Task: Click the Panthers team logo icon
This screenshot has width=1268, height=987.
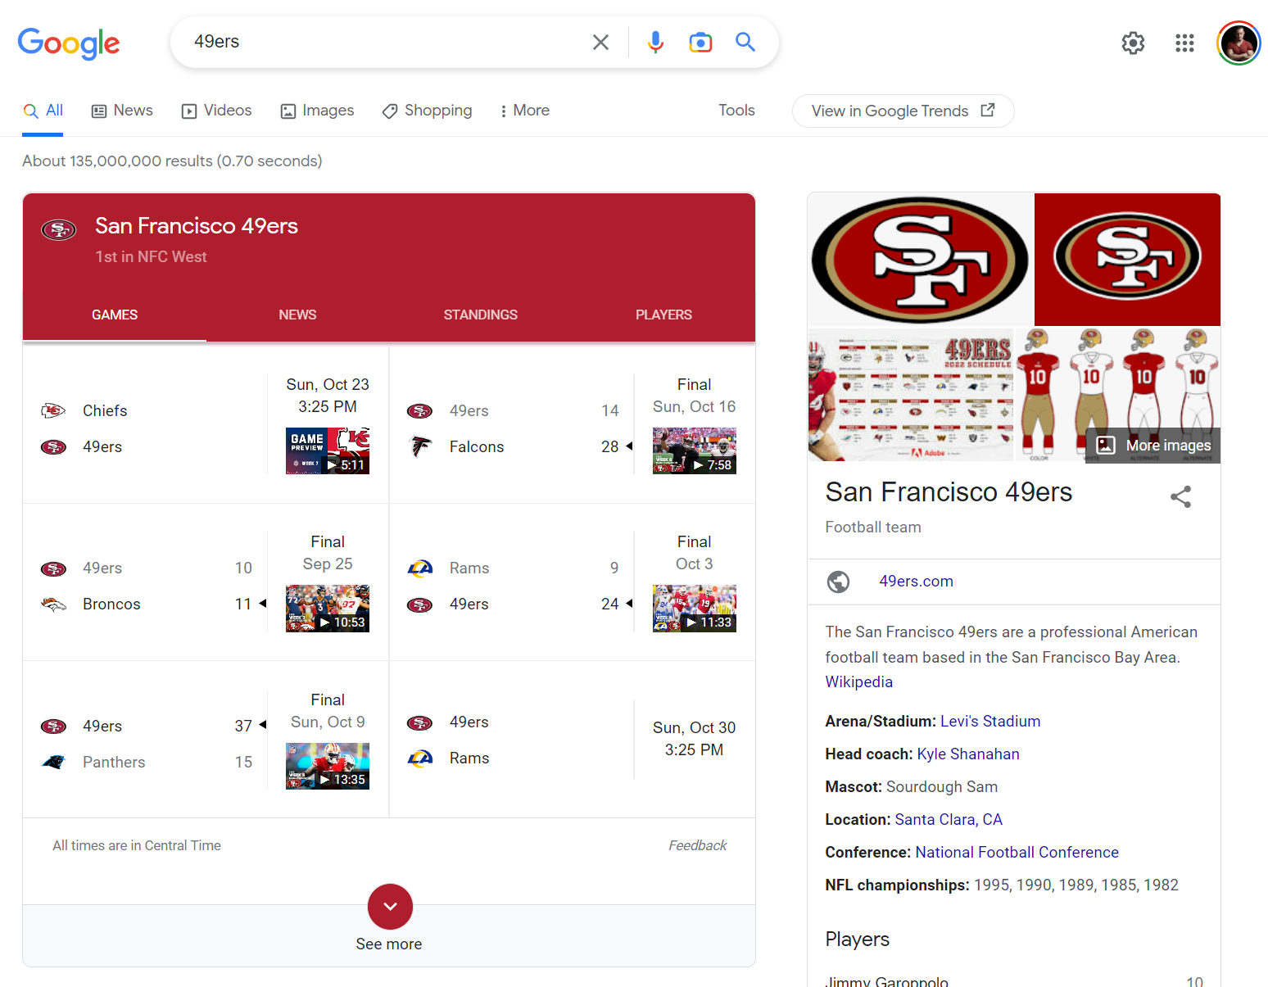Action: click(53, 762)
